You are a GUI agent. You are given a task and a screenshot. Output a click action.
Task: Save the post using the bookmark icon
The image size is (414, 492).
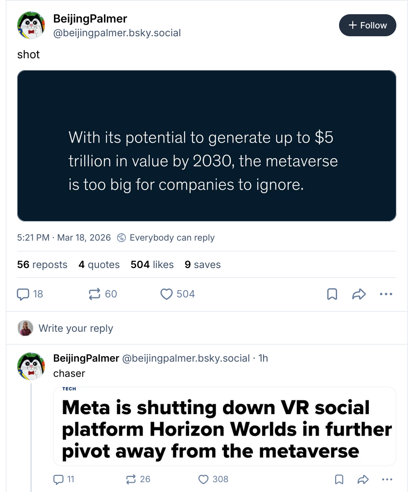332,294
